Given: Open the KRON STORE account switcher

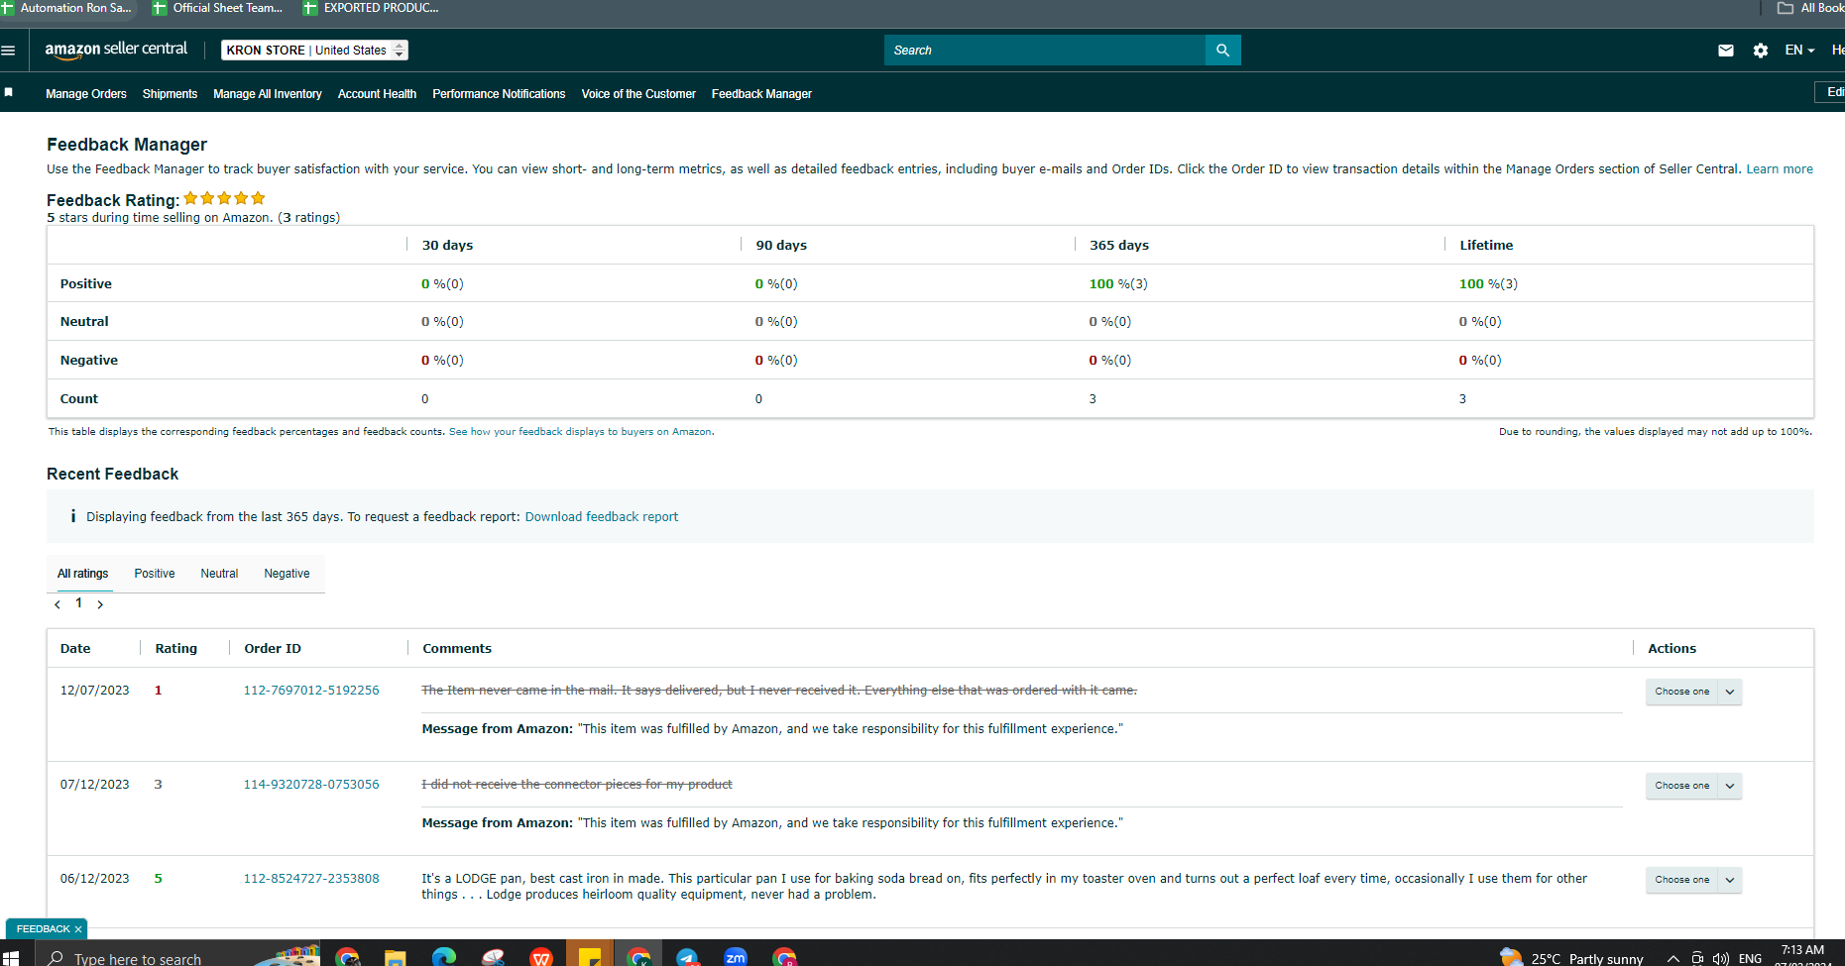Looking at the screenshot, I should point(314,51).
